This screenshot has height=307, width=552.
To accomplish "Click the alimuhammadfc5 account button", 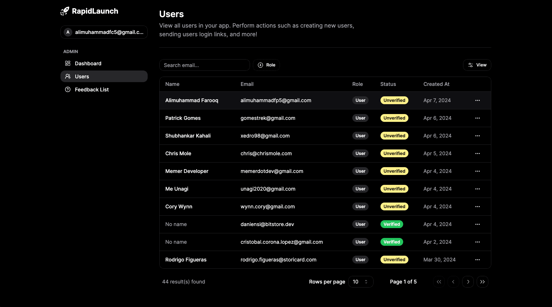I will 104,32.
